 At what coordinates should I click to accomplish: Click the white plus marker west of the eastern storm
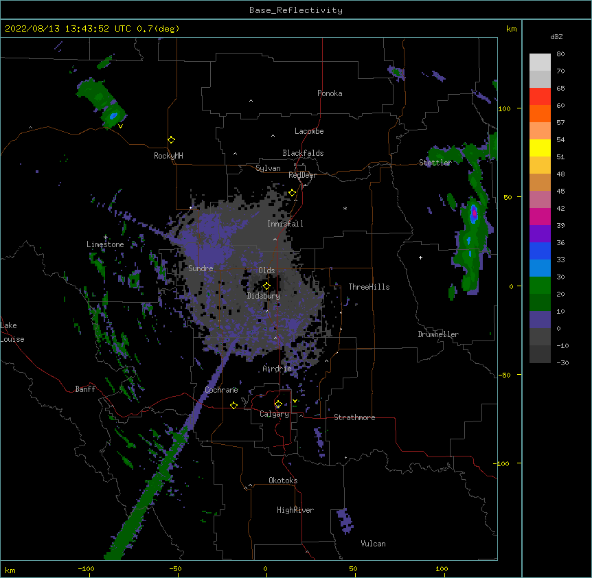420,257
